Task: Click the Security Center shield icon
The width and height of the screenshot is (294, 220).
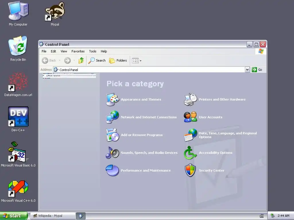Action: 190,170
